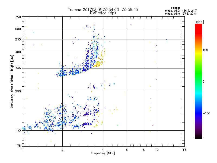Click the orange X-mode echo cluster near 320 km

click(x=98, y=64)
